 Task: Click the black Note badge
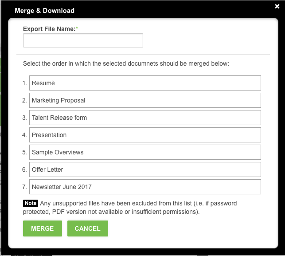point(31,203)
